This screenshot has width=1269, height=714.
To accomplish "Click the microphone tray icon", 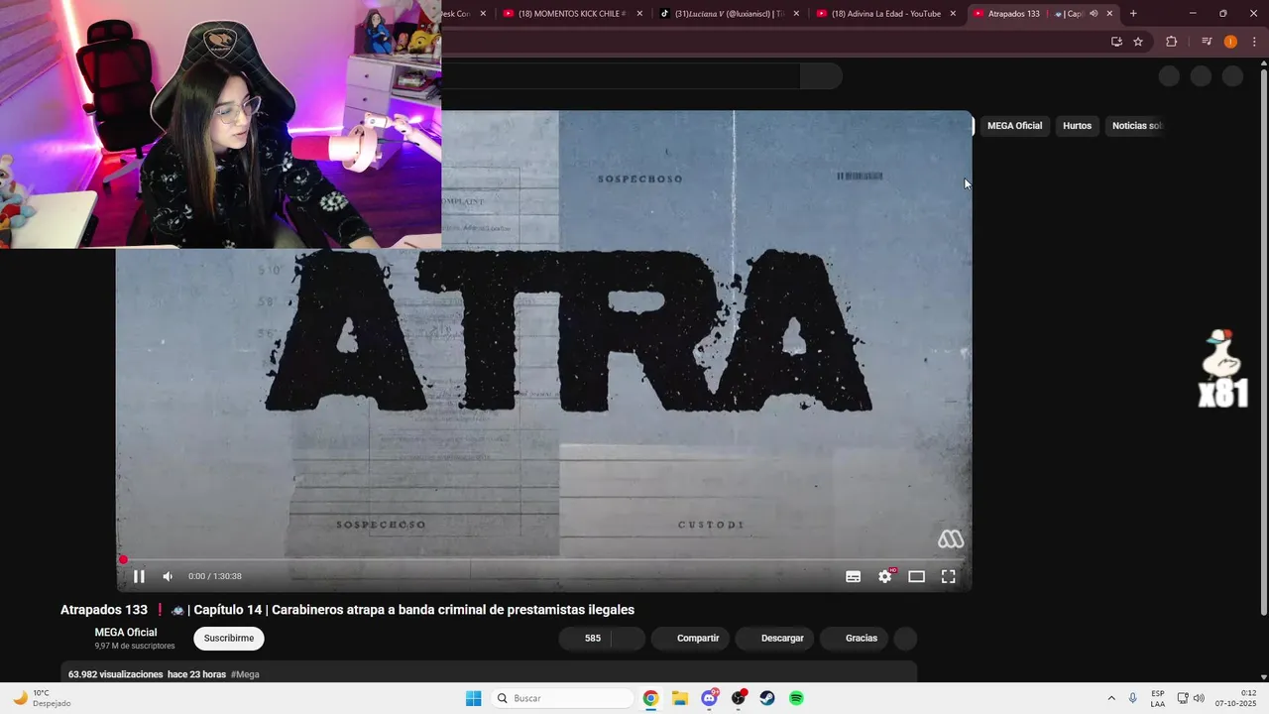I will [x=1133, y=698].
